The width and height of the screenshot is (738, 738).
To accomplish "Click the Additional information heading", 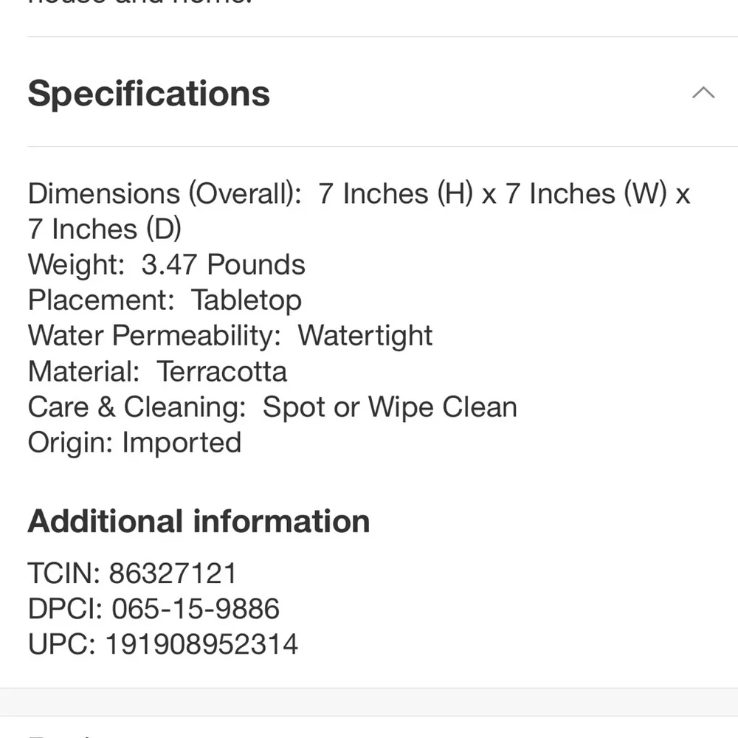I will pos(199,522).
